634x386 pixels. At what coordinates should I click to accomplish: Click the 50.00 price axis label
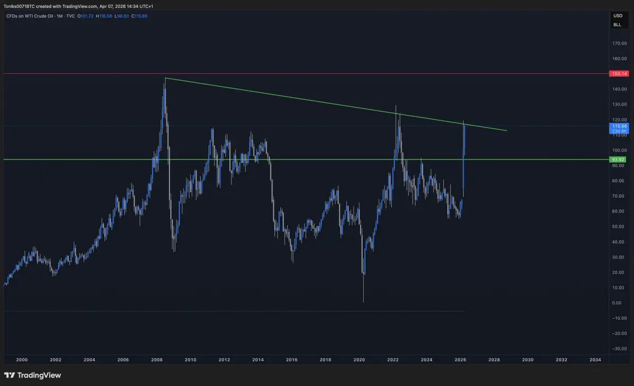click(618, 226)
